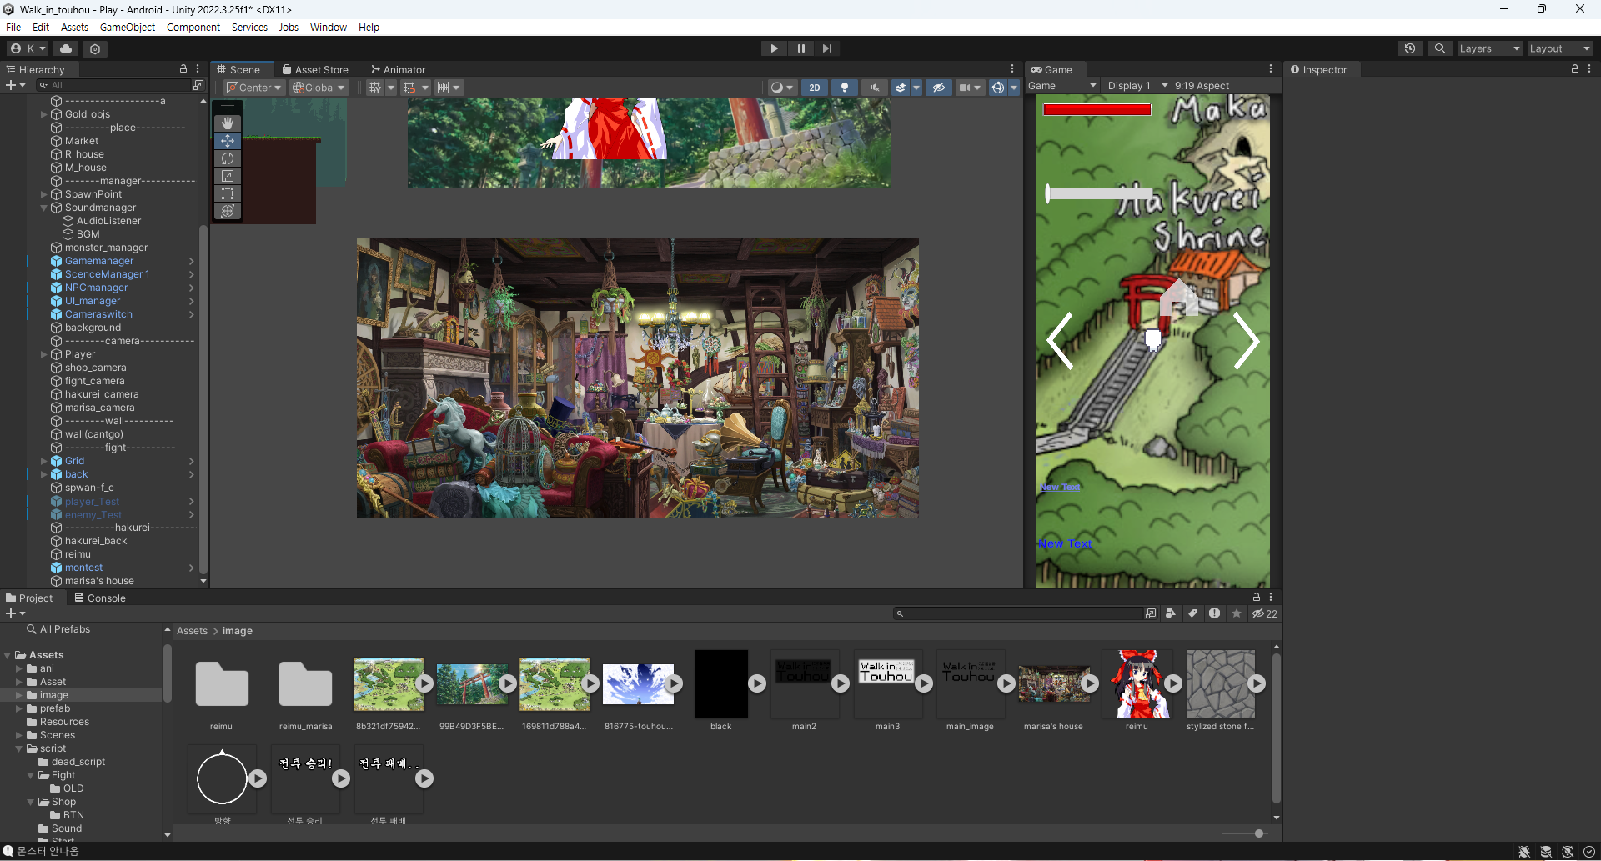This screenshot has height=861, width=1601.
Task: Collapse the Soundmanager hierarchy item
Action: point(43,208)
